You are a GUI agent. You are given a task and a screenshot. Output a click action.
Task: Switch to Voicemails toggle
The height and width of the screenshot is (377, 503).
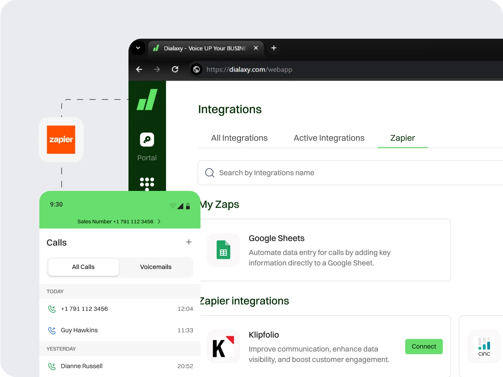coord(156,267)
